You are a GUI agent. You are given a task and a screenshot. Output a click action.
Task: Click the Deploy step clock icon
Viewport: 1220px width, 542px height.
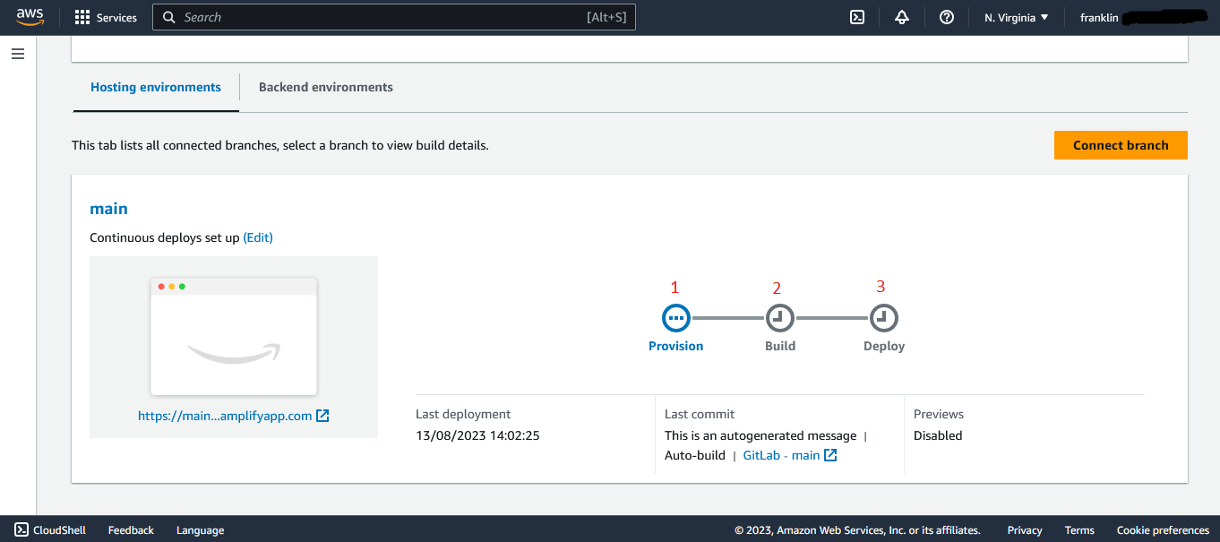[883, 317]
